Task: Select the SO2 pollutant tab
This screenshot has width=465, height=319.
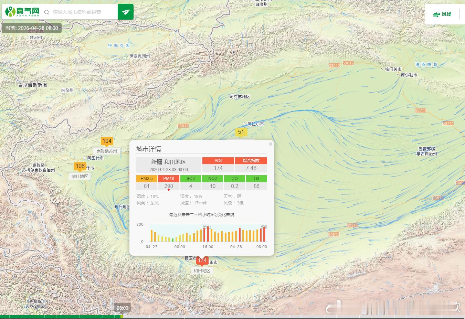Action: pyautogui.click(x=191, y=179)
